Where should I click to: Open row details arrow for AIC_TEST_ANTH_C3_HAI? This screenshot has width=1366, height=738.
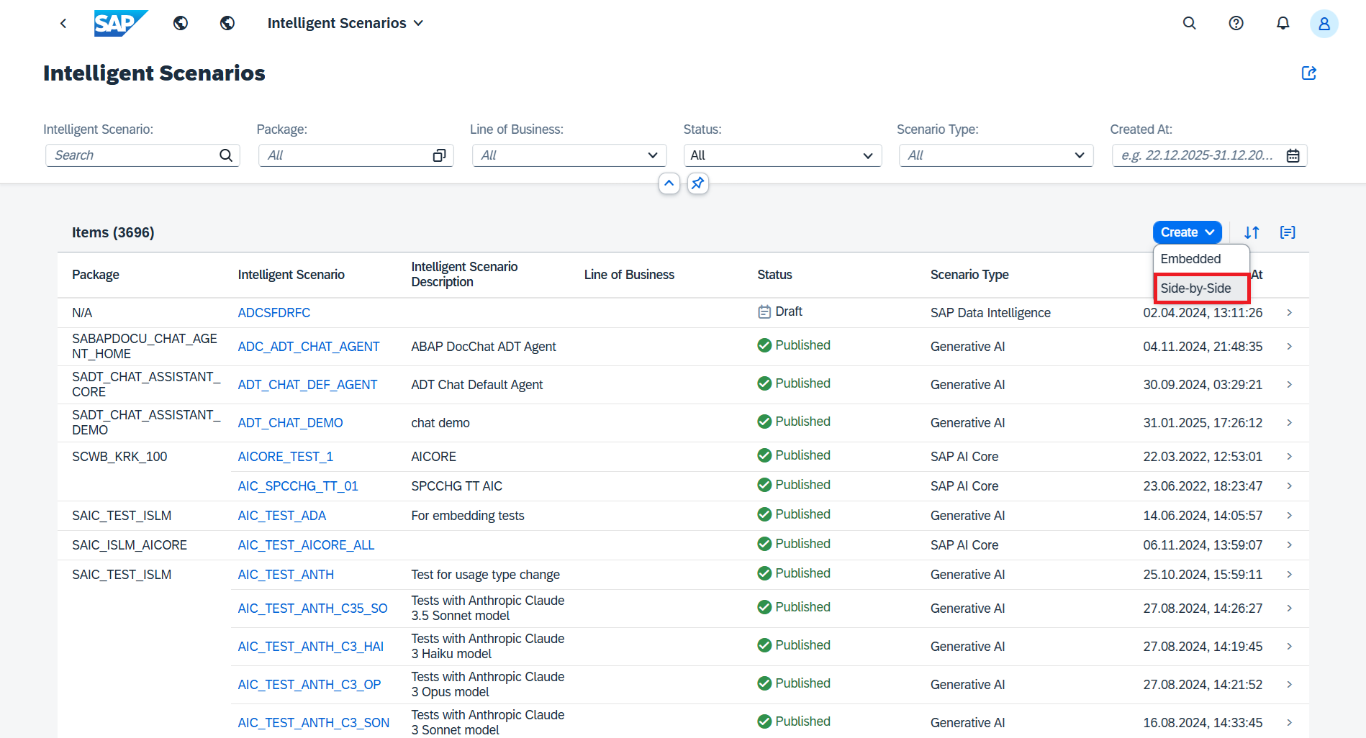tap(1290, 647)
